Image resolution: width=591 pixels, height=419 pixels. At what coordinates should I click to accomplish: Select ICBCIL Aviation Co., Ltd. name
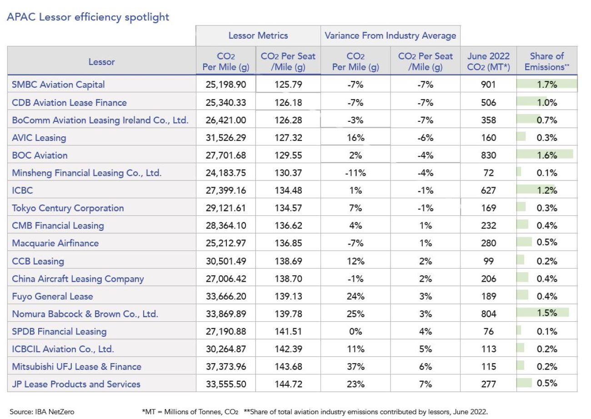coord(63,349)
